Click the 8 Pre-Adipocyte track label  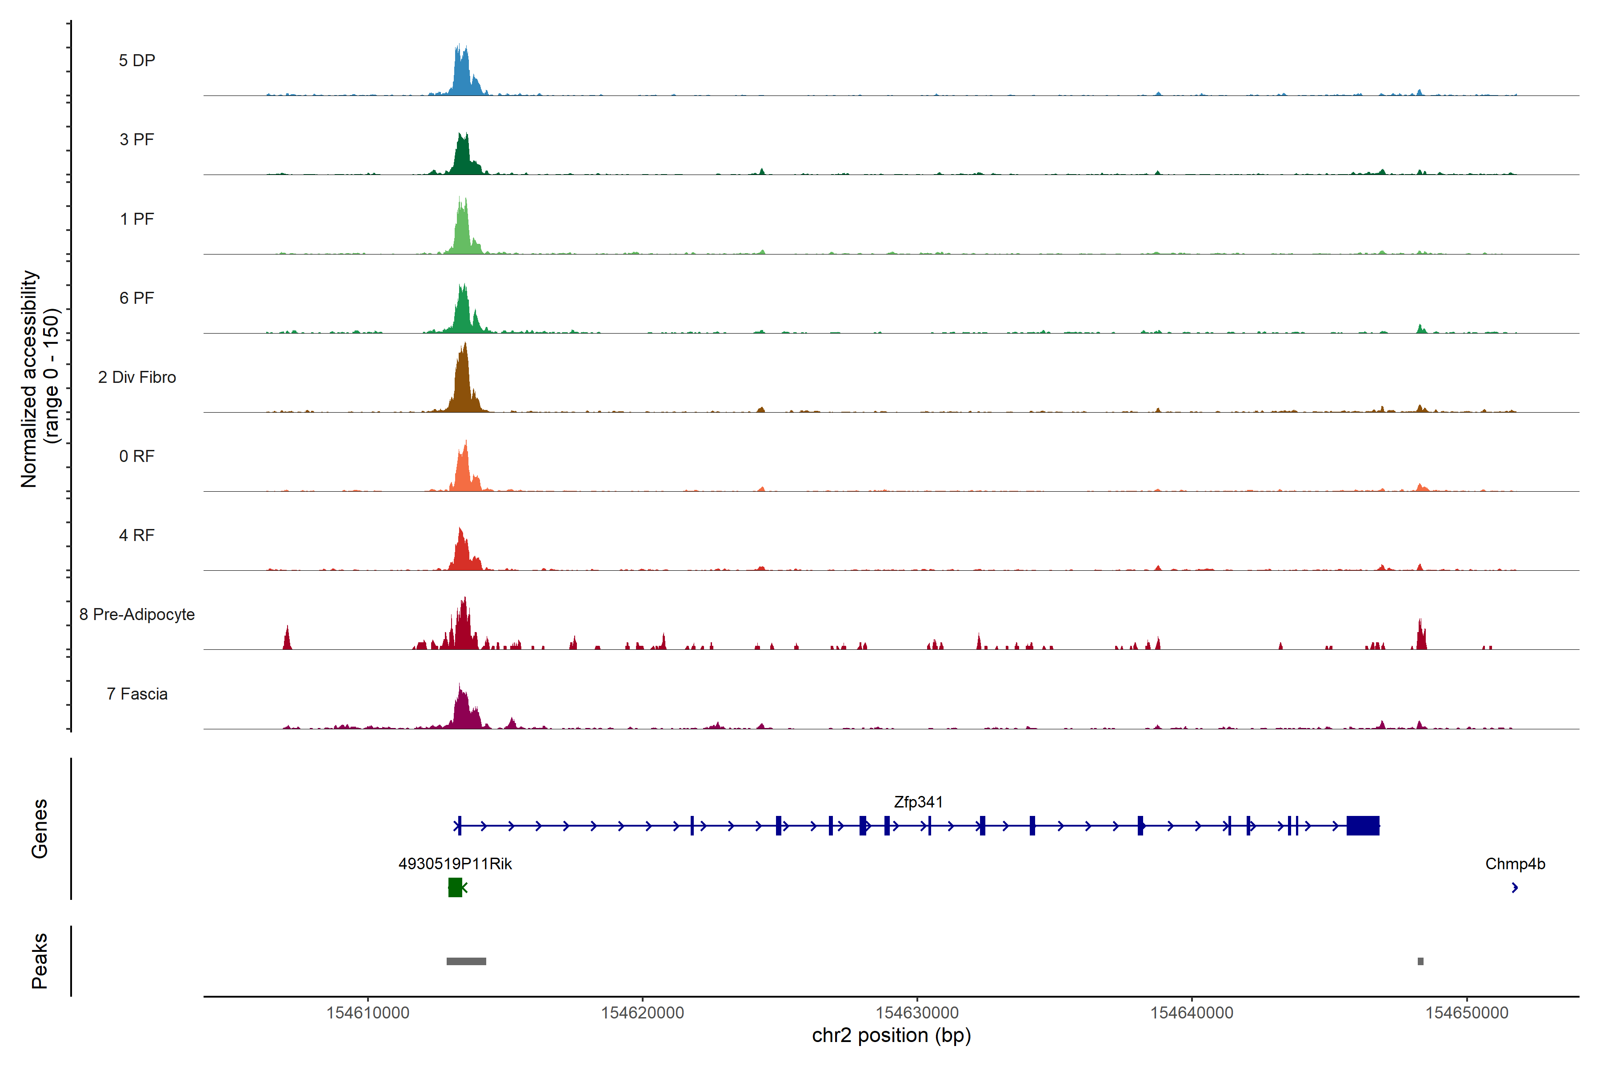pyautogui.click(x=137, y=614)
